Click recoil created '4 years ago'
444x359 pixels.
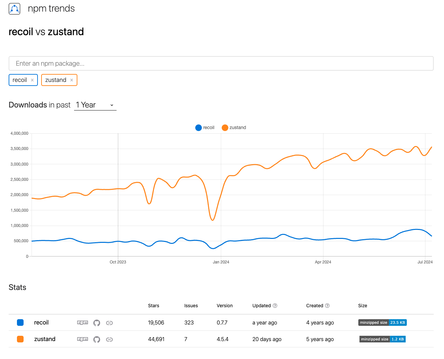point(320,323)
